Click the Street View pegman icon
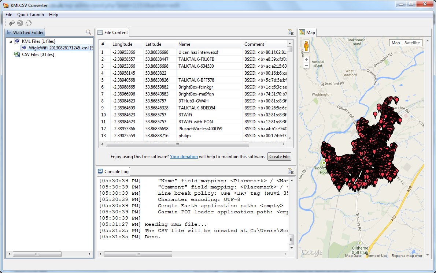The width and height of the screenshot is (436, 273). click(306, 46)
